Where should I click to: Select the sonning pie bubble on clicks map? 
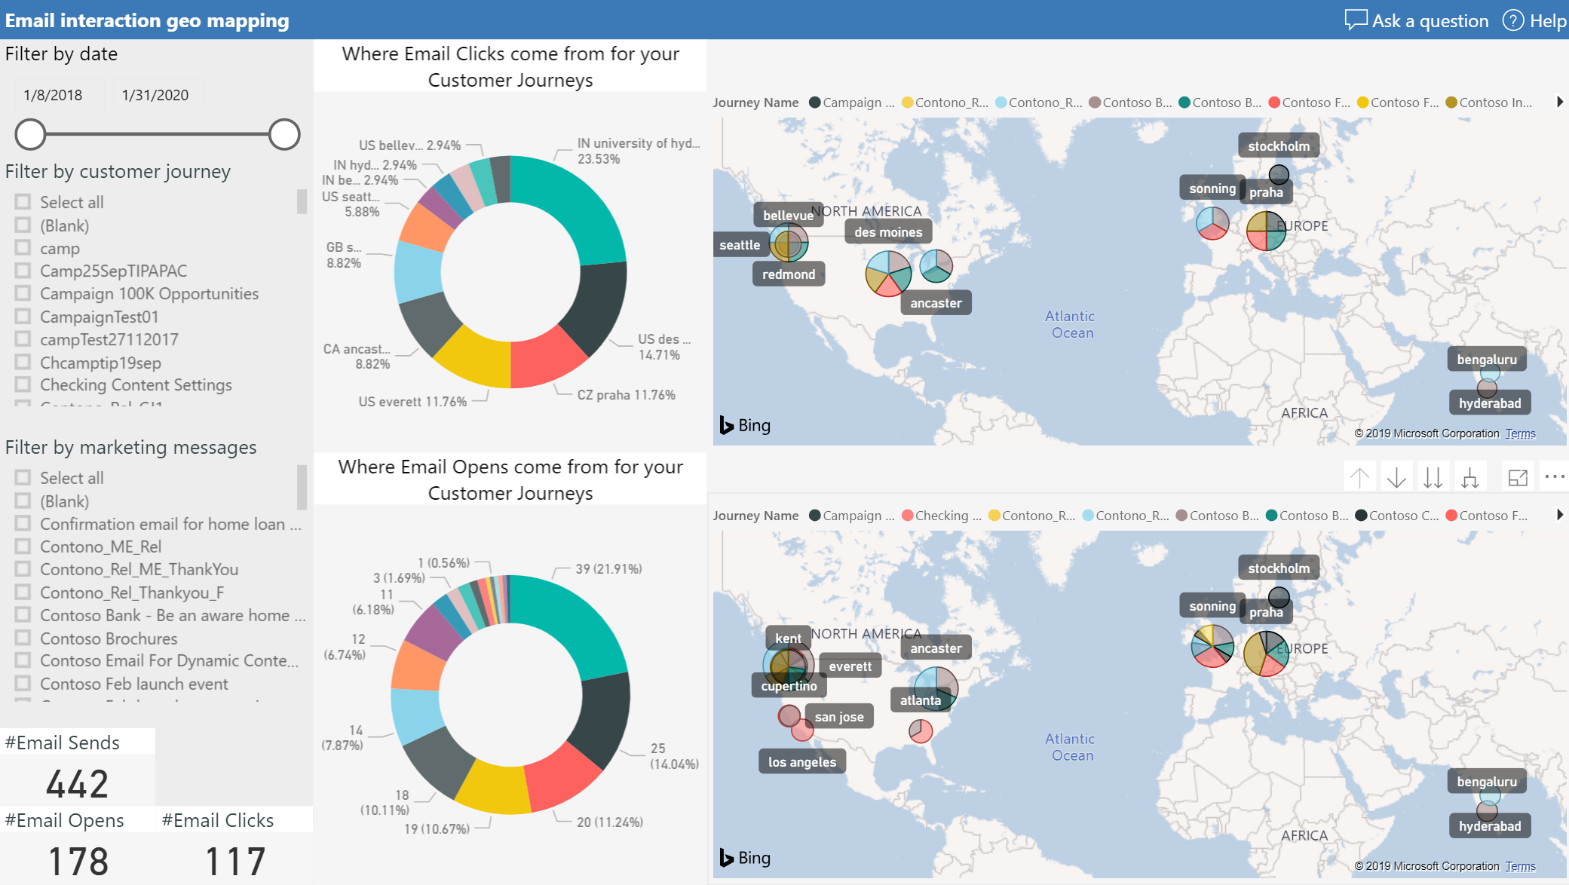1212,223
